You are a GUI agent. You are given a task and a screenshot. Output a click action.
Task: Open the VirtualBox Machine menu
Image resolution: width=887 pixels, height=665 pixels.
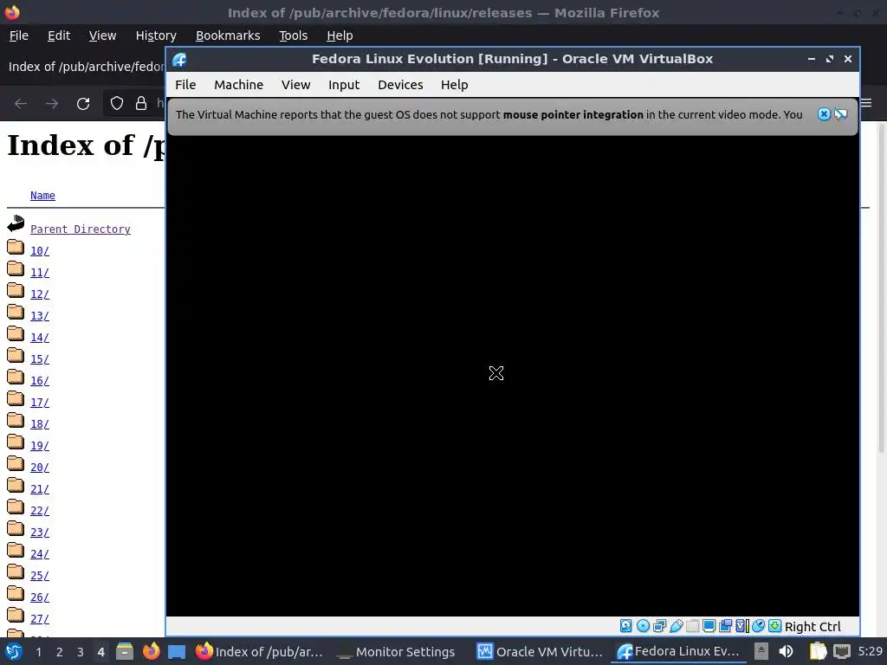(239, 85)
